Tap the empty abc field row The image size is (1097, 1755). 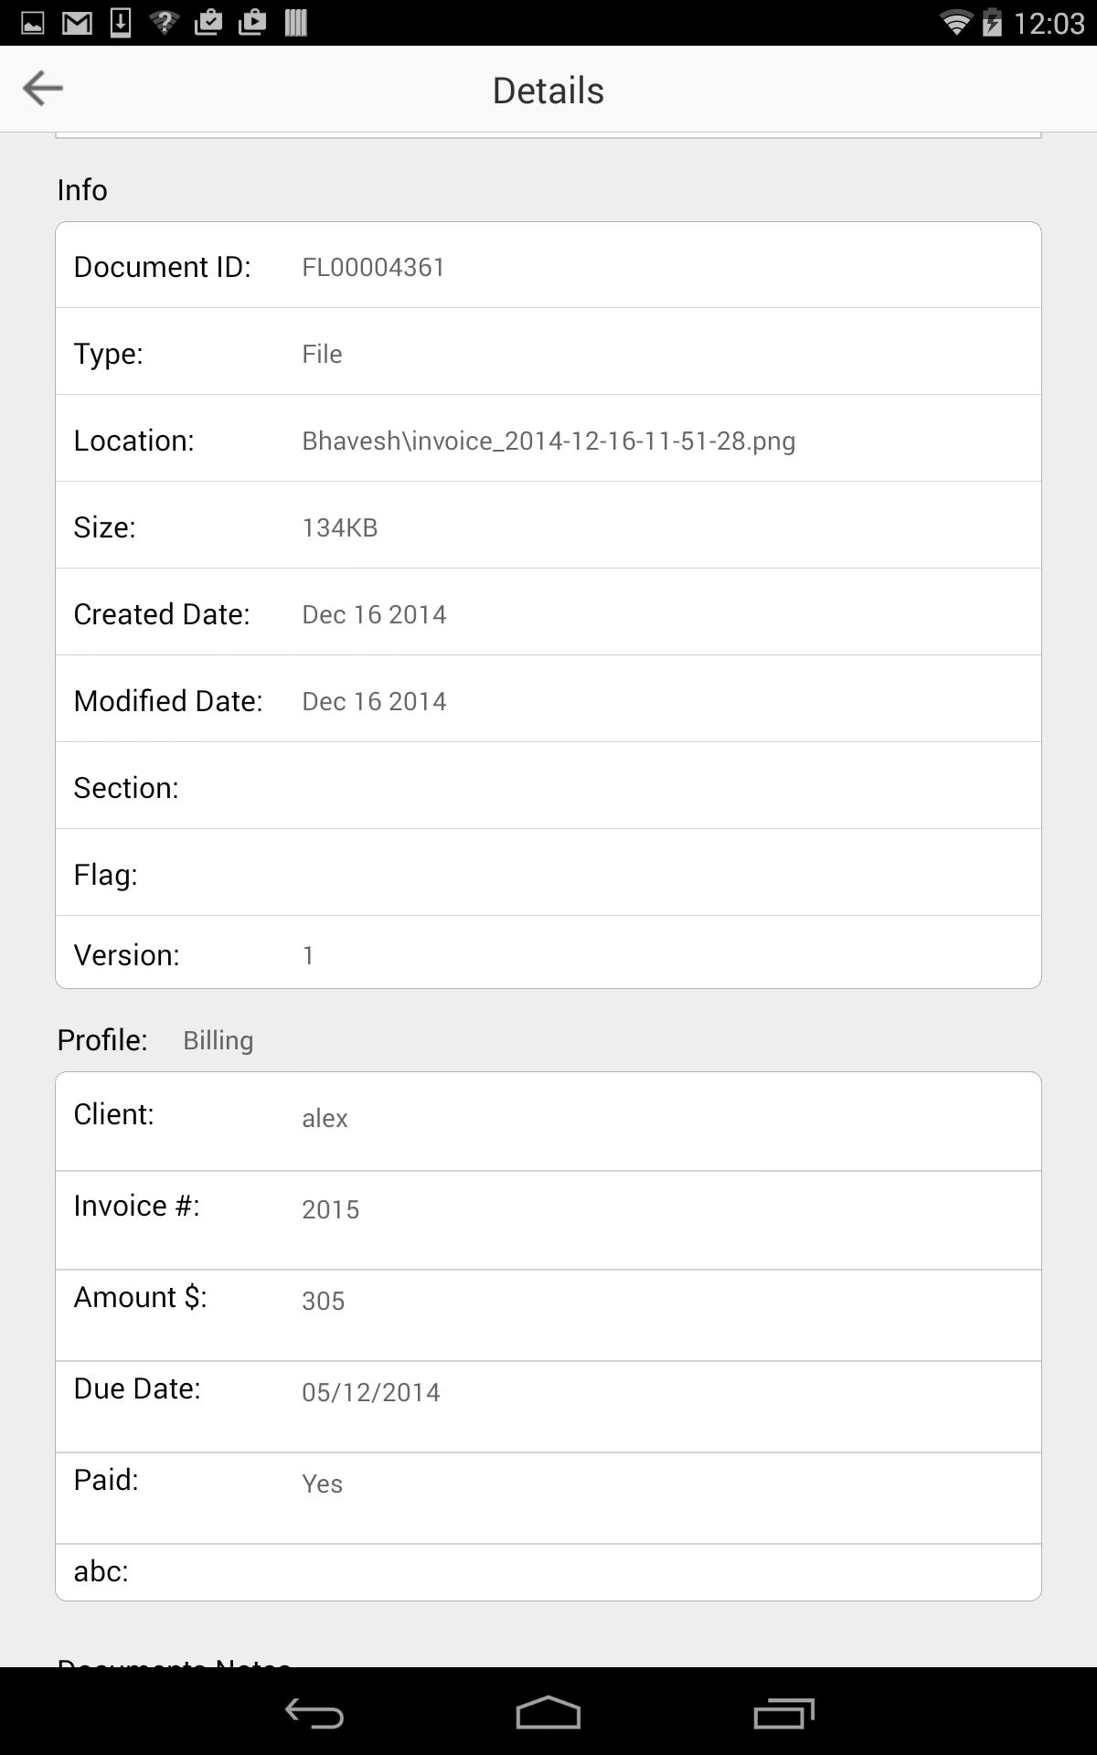tap(548, 1571)
